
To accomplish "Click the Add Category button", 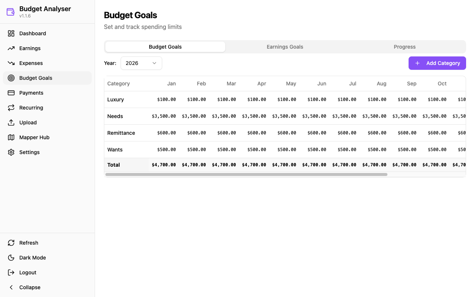I will (x=437, y=63).
